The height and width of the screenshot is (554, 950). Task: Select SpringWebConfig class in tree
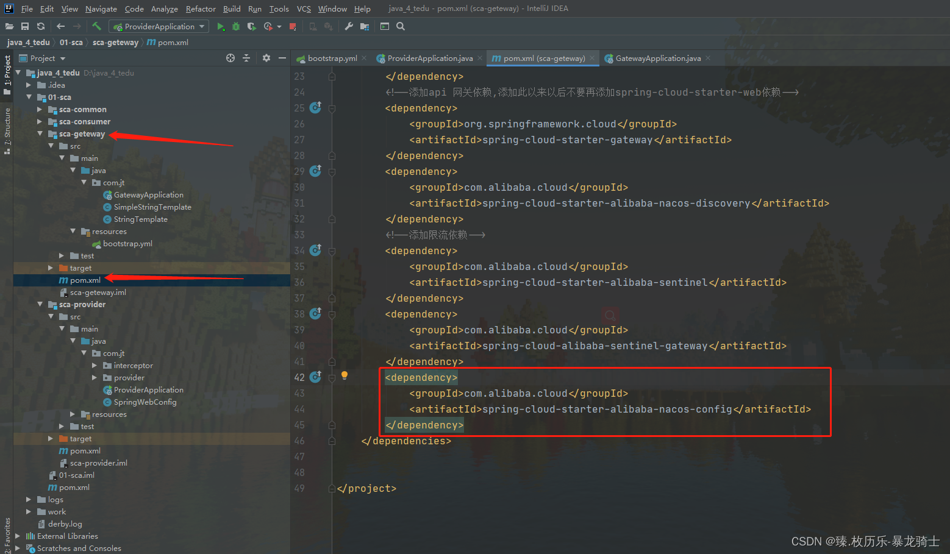[x=145, y=402]
